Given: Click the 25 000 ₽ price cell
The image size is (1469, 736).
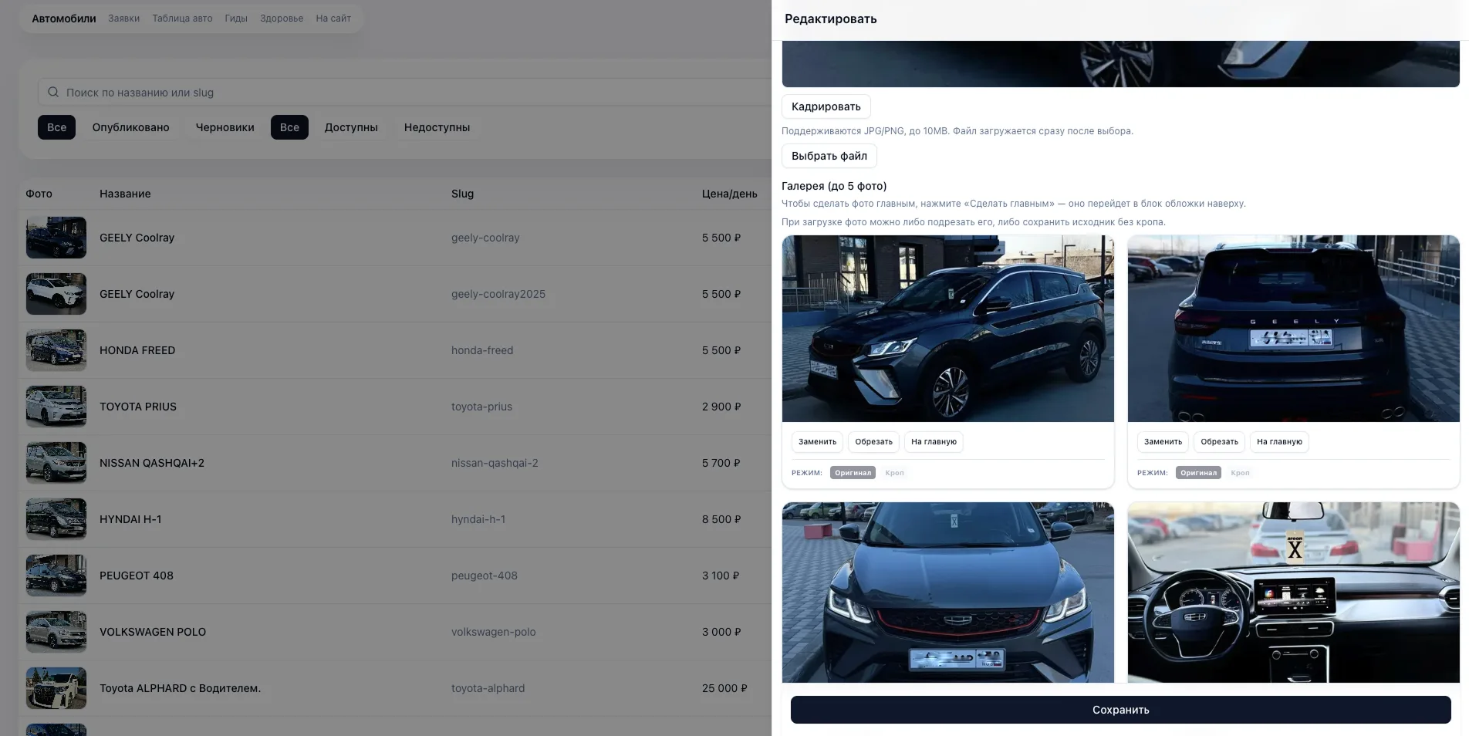Looking at the screenshot, I should (x=724, y=688).
